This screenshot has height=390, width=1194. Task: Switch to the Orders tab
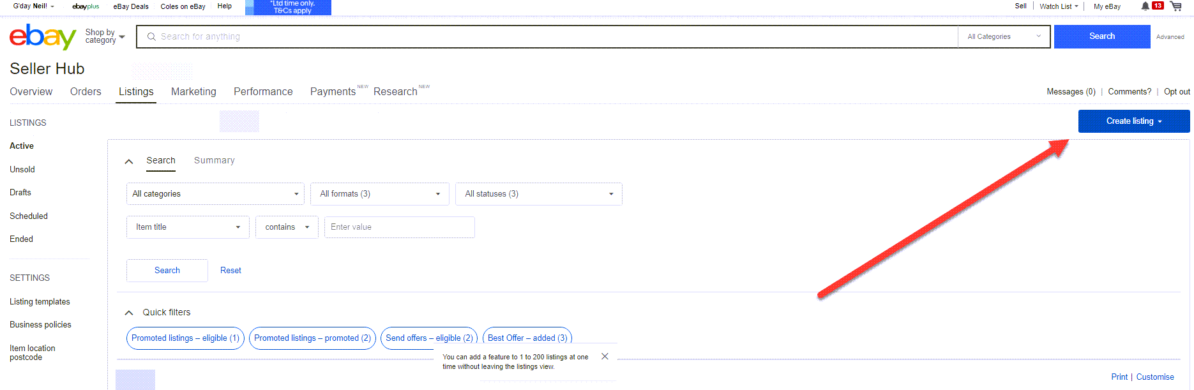coord(86,92)
